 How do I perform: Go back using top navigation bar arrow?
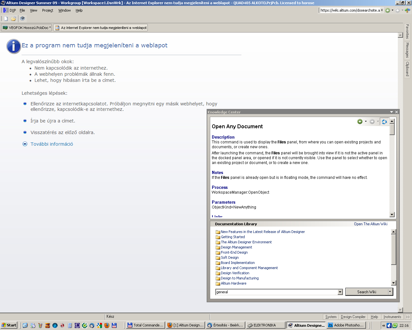tap(388, 10)
